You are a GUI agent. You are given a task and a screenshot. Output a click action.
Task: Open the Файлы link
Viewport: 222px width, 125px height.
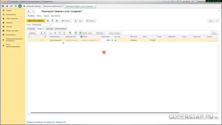[39, 16]
